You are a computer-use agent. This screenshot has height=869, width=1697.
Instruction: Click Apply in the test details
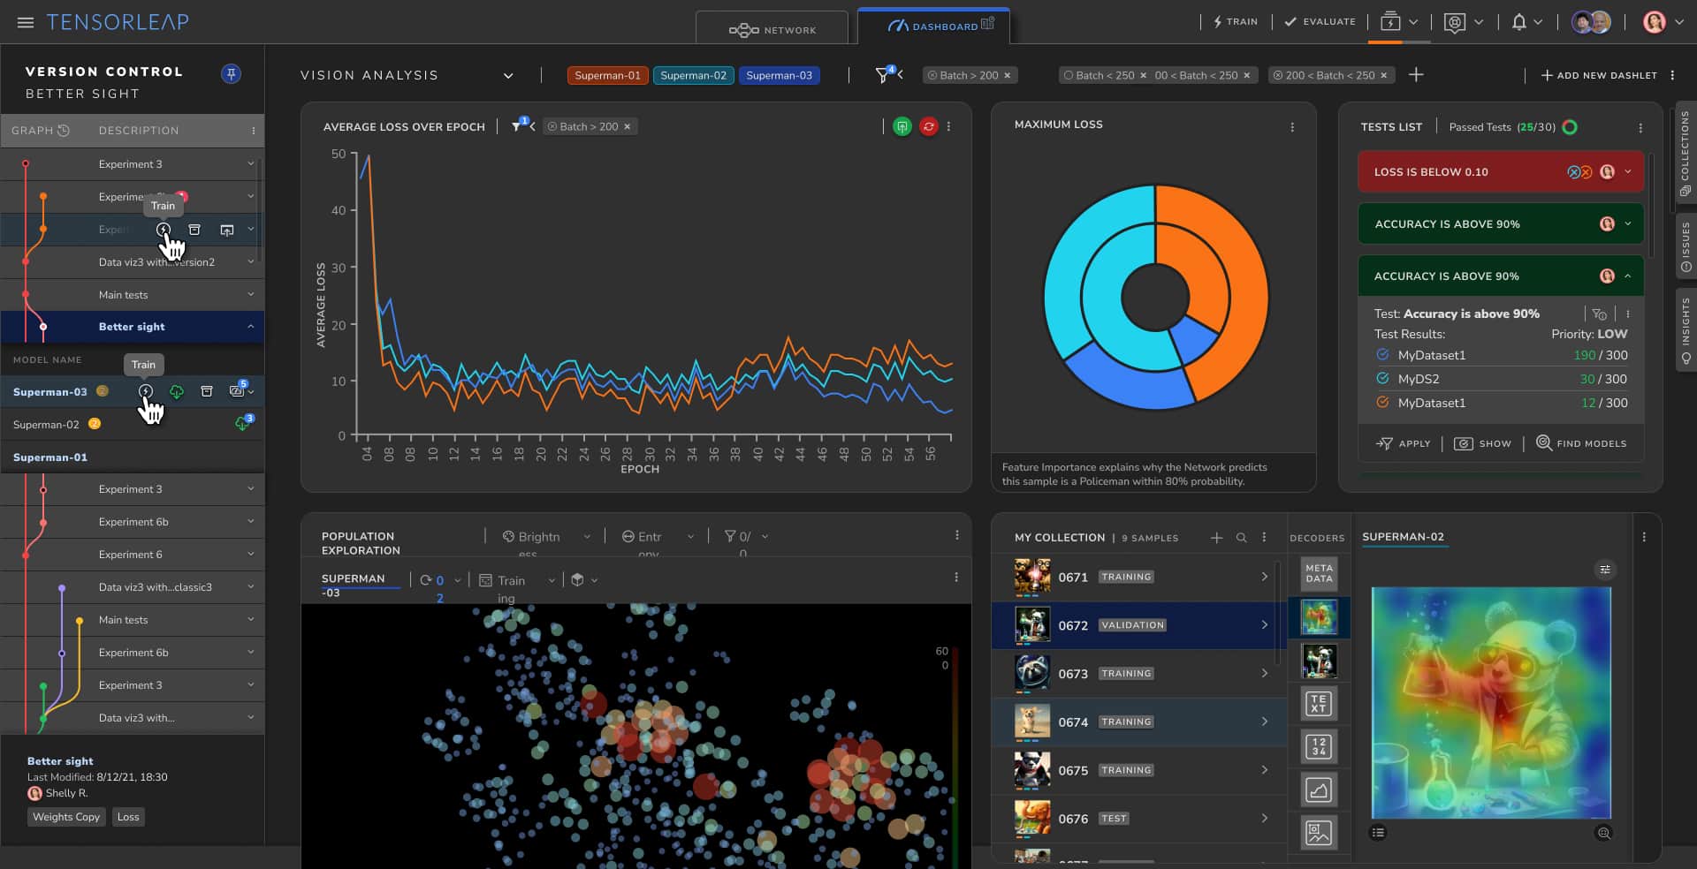tap(1404, 443)
